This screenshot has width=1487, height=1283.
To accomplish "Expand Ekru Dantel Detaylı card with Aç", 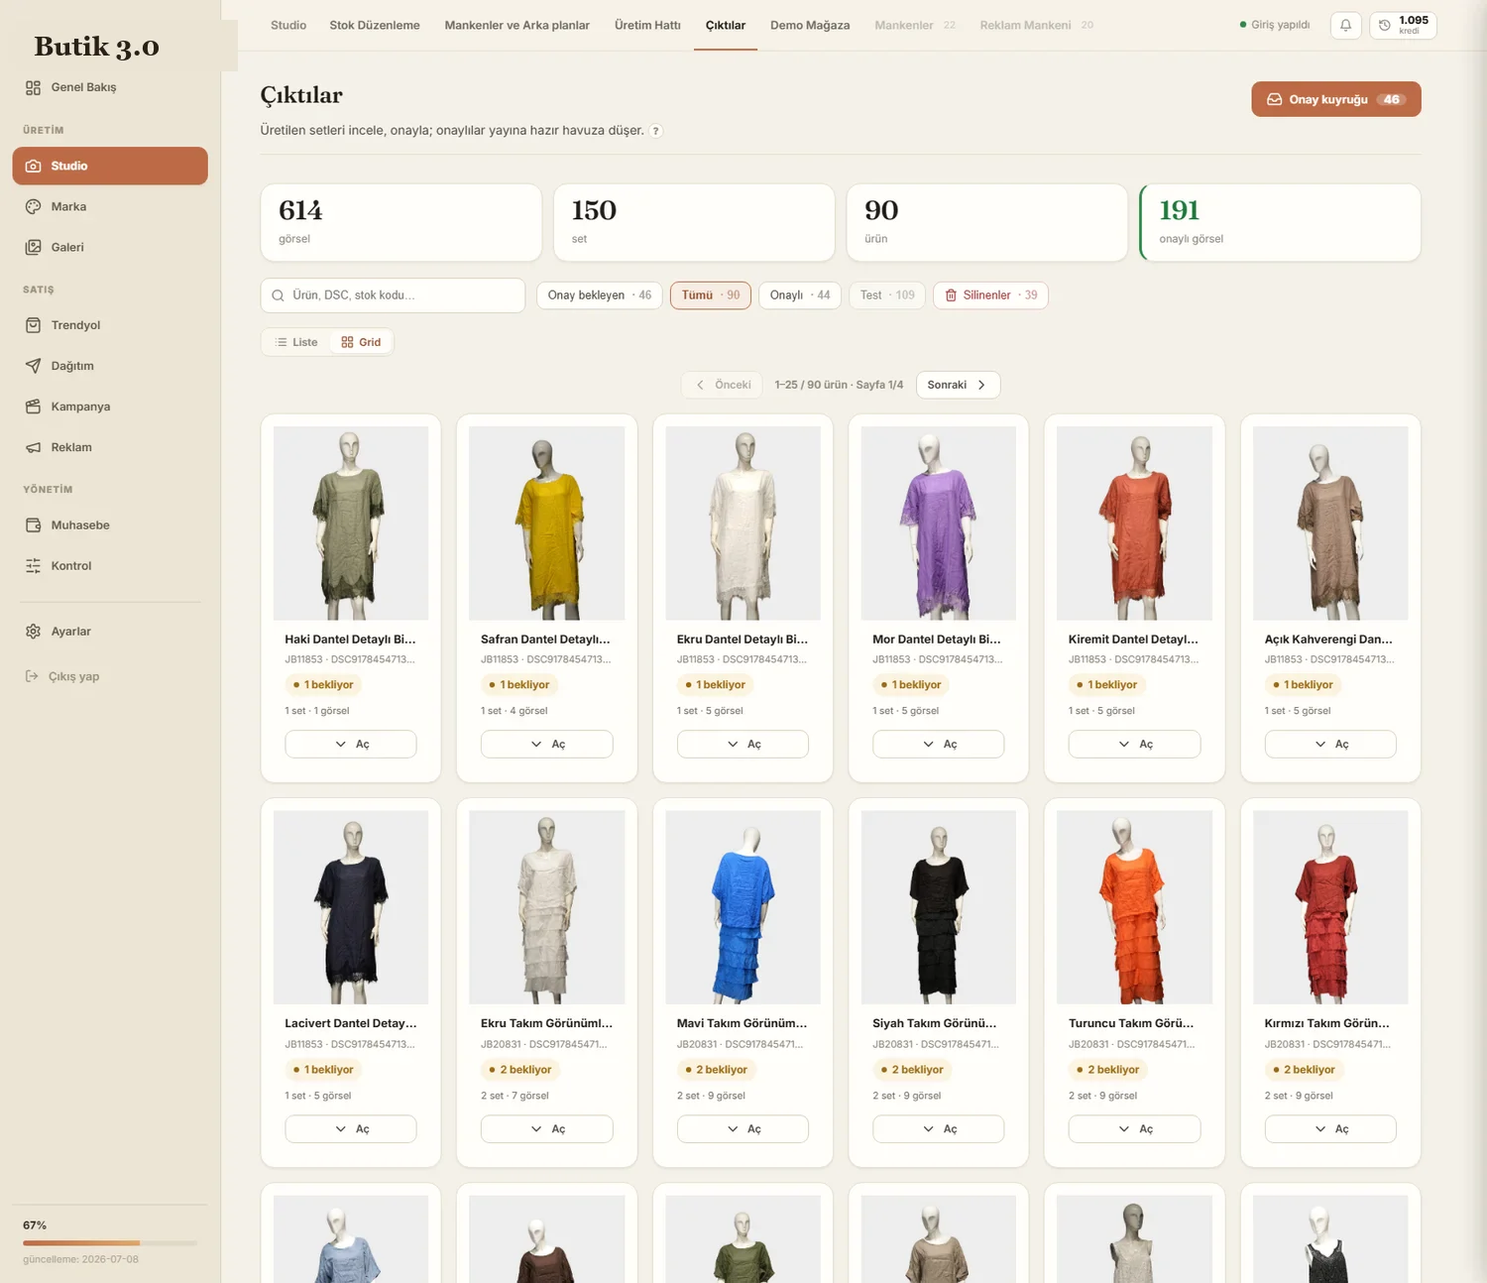I will click(x=743, y=745).
